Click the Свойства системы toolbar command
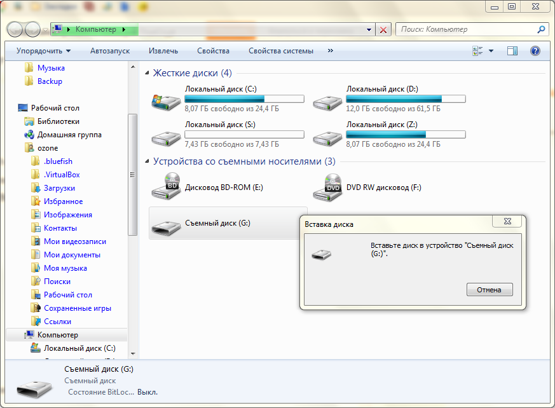The image size is (555, 408). pos(281,51)
